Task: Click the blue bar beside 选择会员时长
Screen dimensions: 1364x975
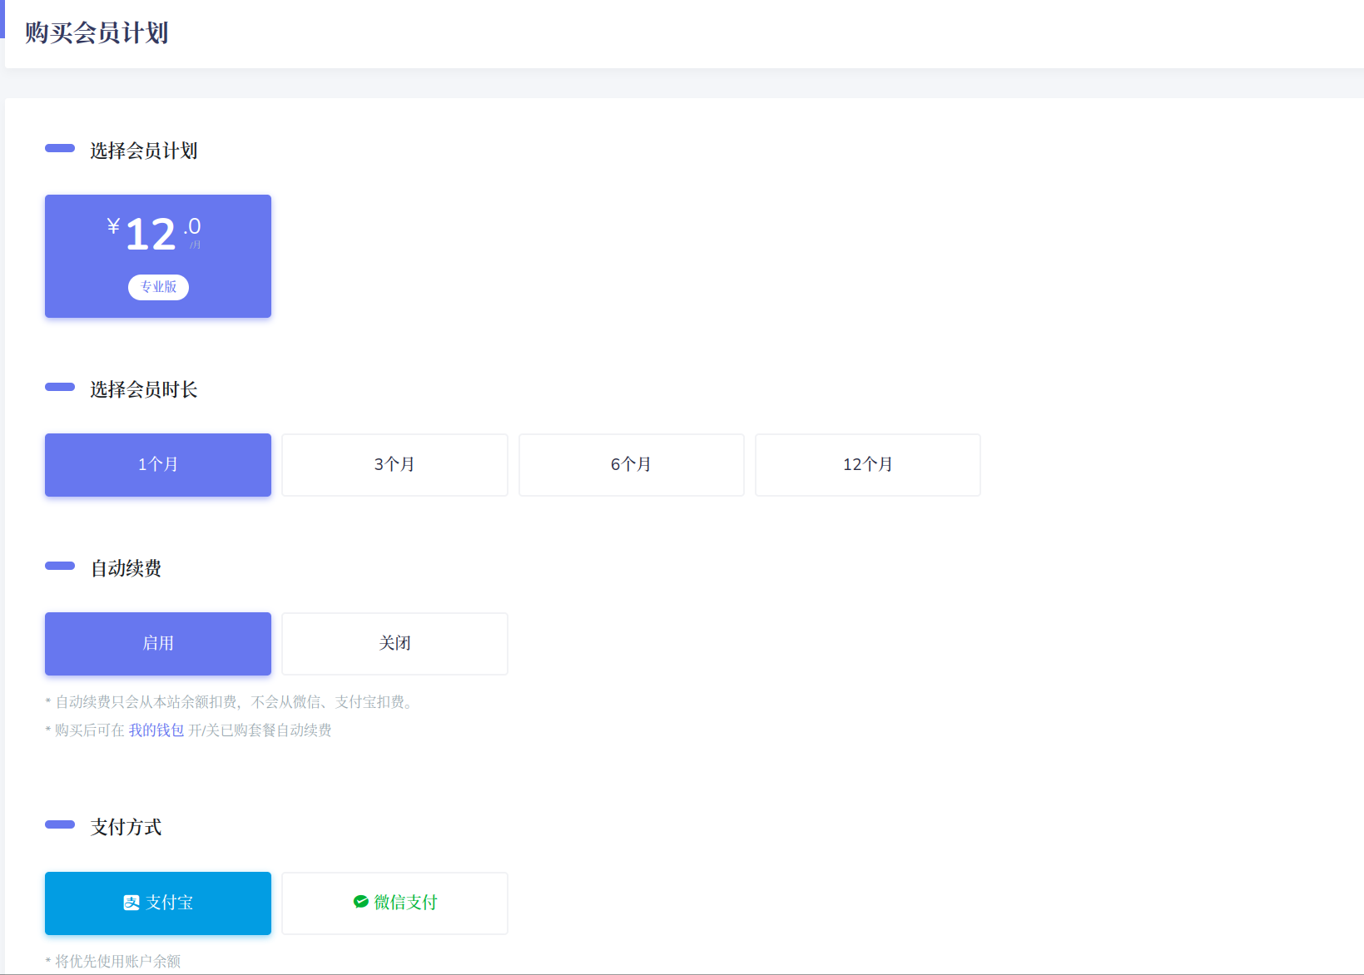Action: 60,387
